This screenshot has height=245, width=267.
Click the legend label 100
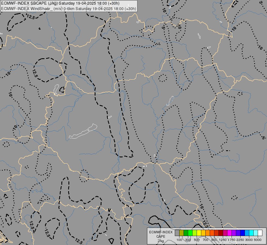[179, 240]
